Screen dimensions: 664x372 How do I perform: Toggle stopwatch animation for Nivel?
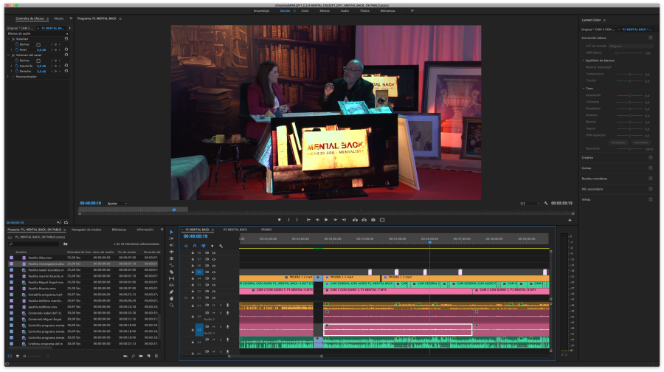pyautogui.click(x=17, y=49)
